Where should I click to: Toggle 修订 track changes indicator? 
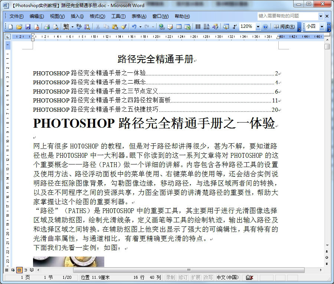pyautogui.click(x=183, y=277)
